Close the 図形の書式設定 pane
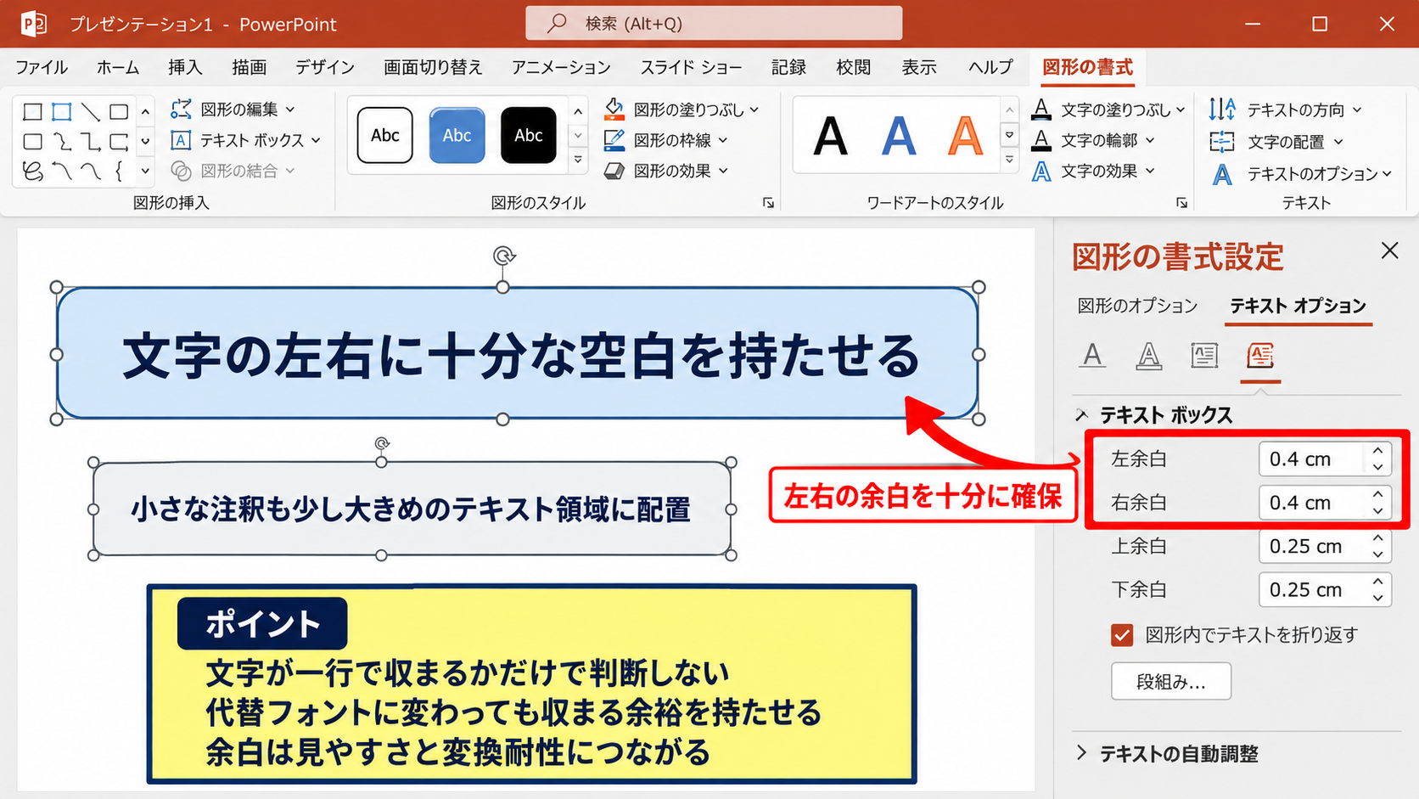This screenshot has width=1419, height=799. (x=1389, y=250)
